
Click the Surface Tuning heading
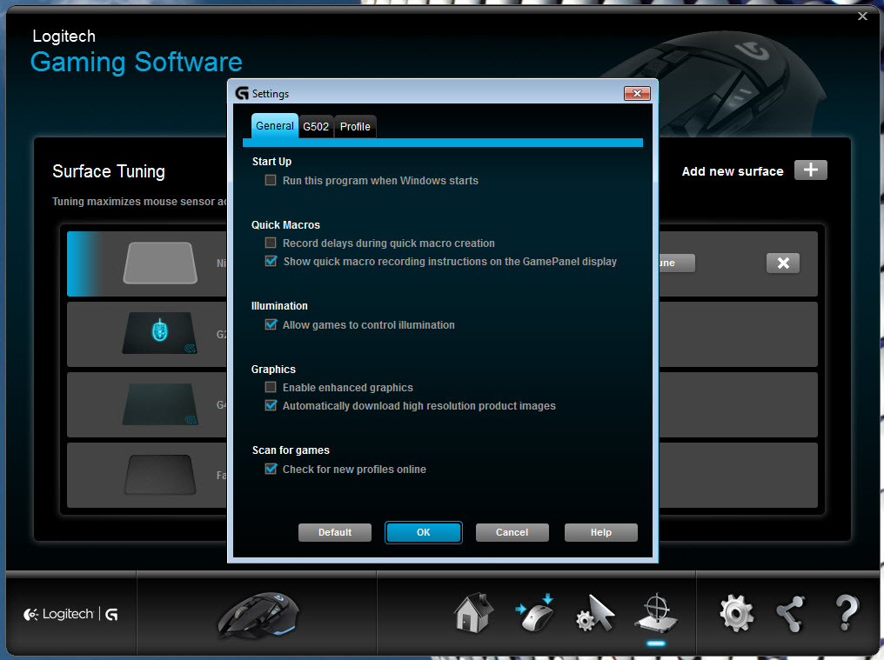[x=109, y=171]
